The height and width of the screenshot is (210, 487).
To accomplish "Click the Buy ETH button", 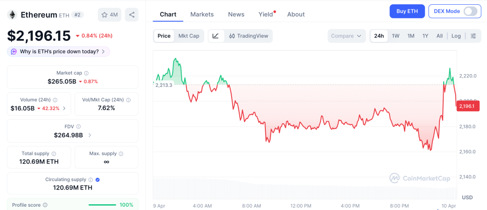I will 407,11.
